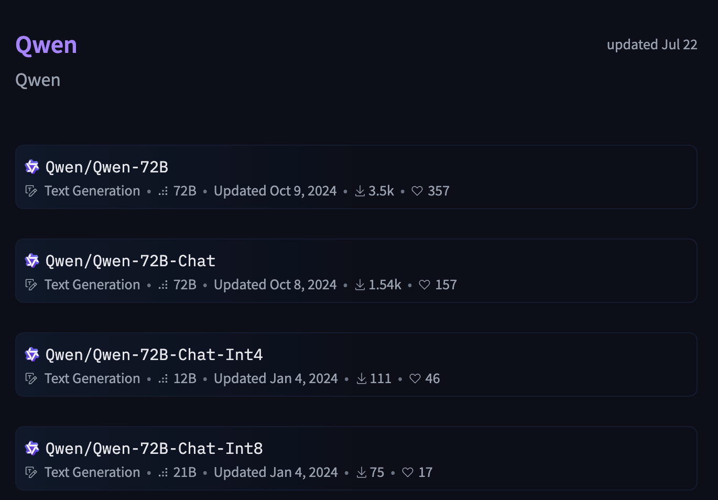Click the Qwen logo beside Qwen-72B-Chat-Int8
Screen dimensions: 718x500
coord(32,448)
